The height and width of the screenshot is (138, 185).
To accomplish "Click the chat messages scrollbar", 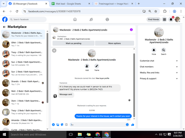I will (x=134, y=85).
